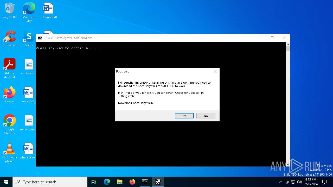
Task: Open the Skype desktop shortcut
Action: [x=29, y=39]
